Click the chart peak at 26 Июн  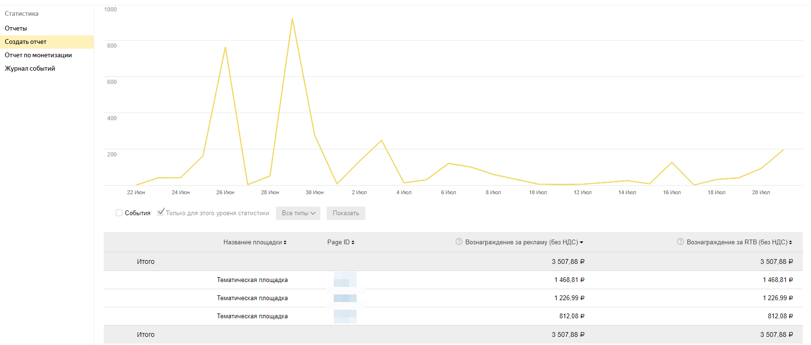coord(225,47)
